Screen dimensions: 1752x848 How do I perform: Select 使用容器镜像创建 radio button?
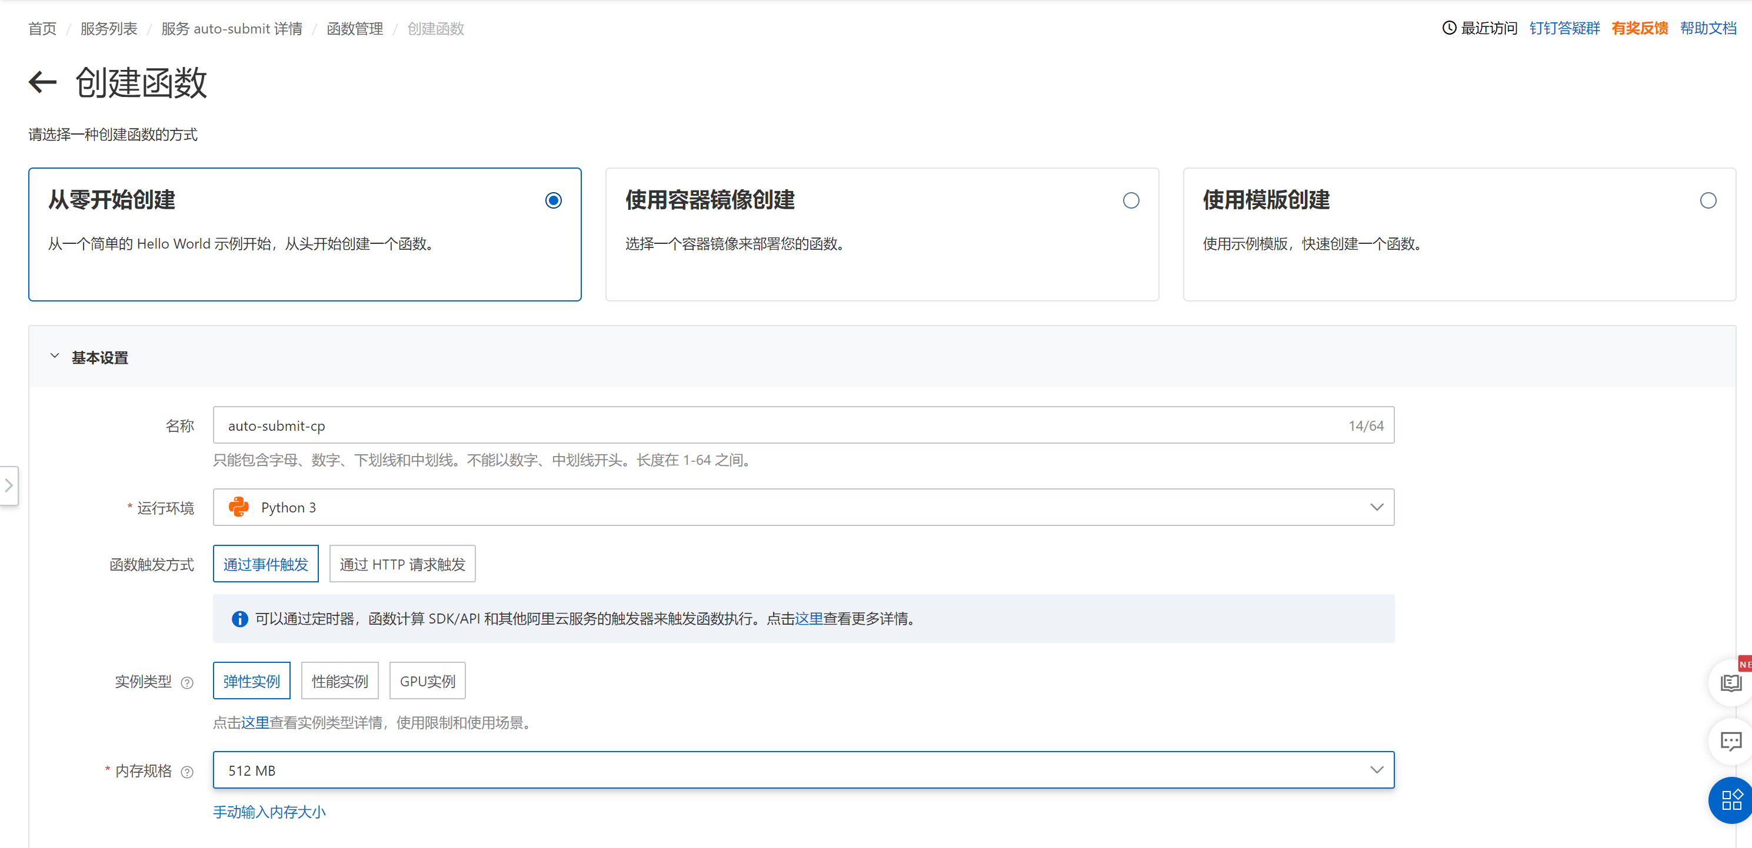point(1131,200)
